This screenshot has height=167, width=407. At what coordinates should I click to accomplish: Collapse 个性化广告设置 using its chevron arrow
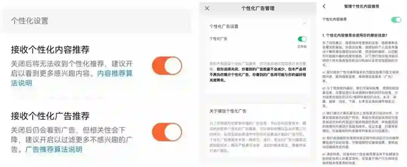coord(304,24)
